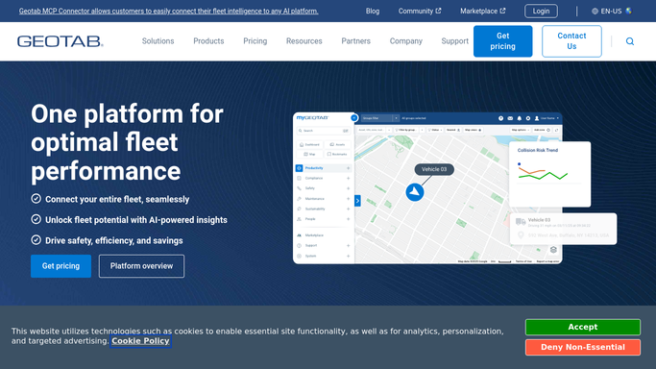The width and height of the screenshot is (656, 369).
Task: Click the Contact Us button
Action: (x=571, y=41)
